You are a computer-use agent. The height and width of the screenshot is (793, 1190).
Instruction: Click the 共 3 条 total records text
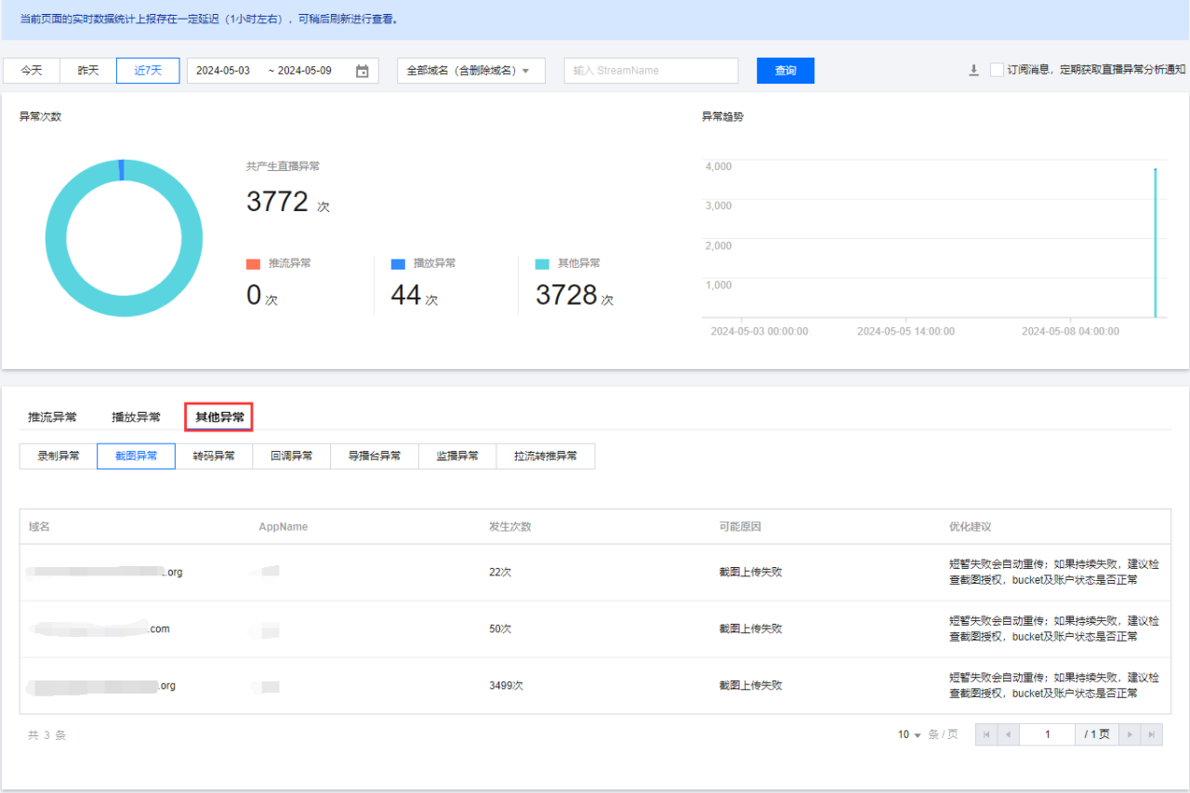[46, 734]
